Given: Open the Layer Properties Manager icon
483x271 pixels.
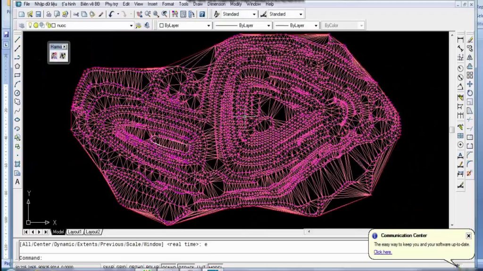Looking at the screenshot, I should click(x=22, y=25).
